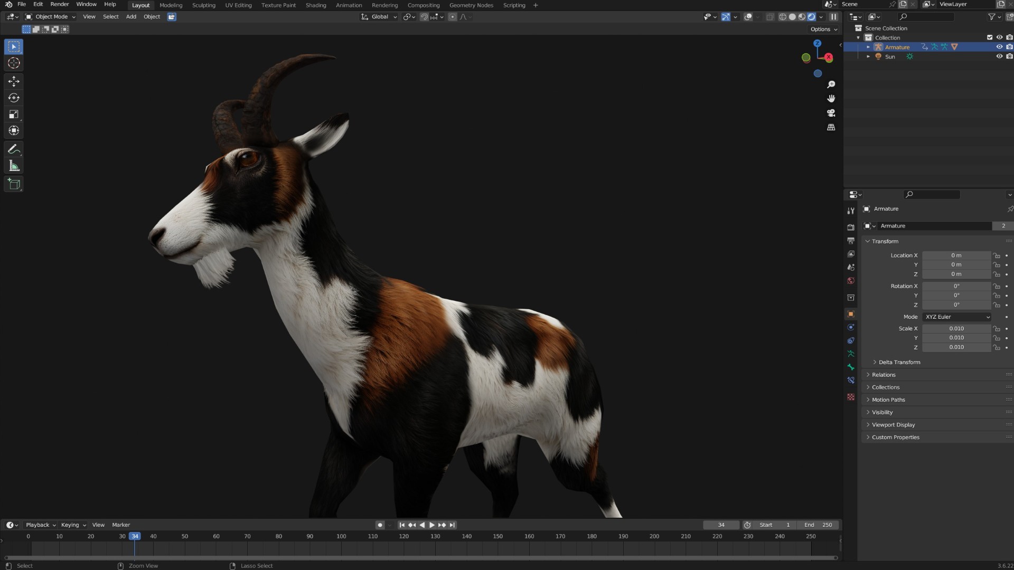Play the animation forward

pos(431,525)
